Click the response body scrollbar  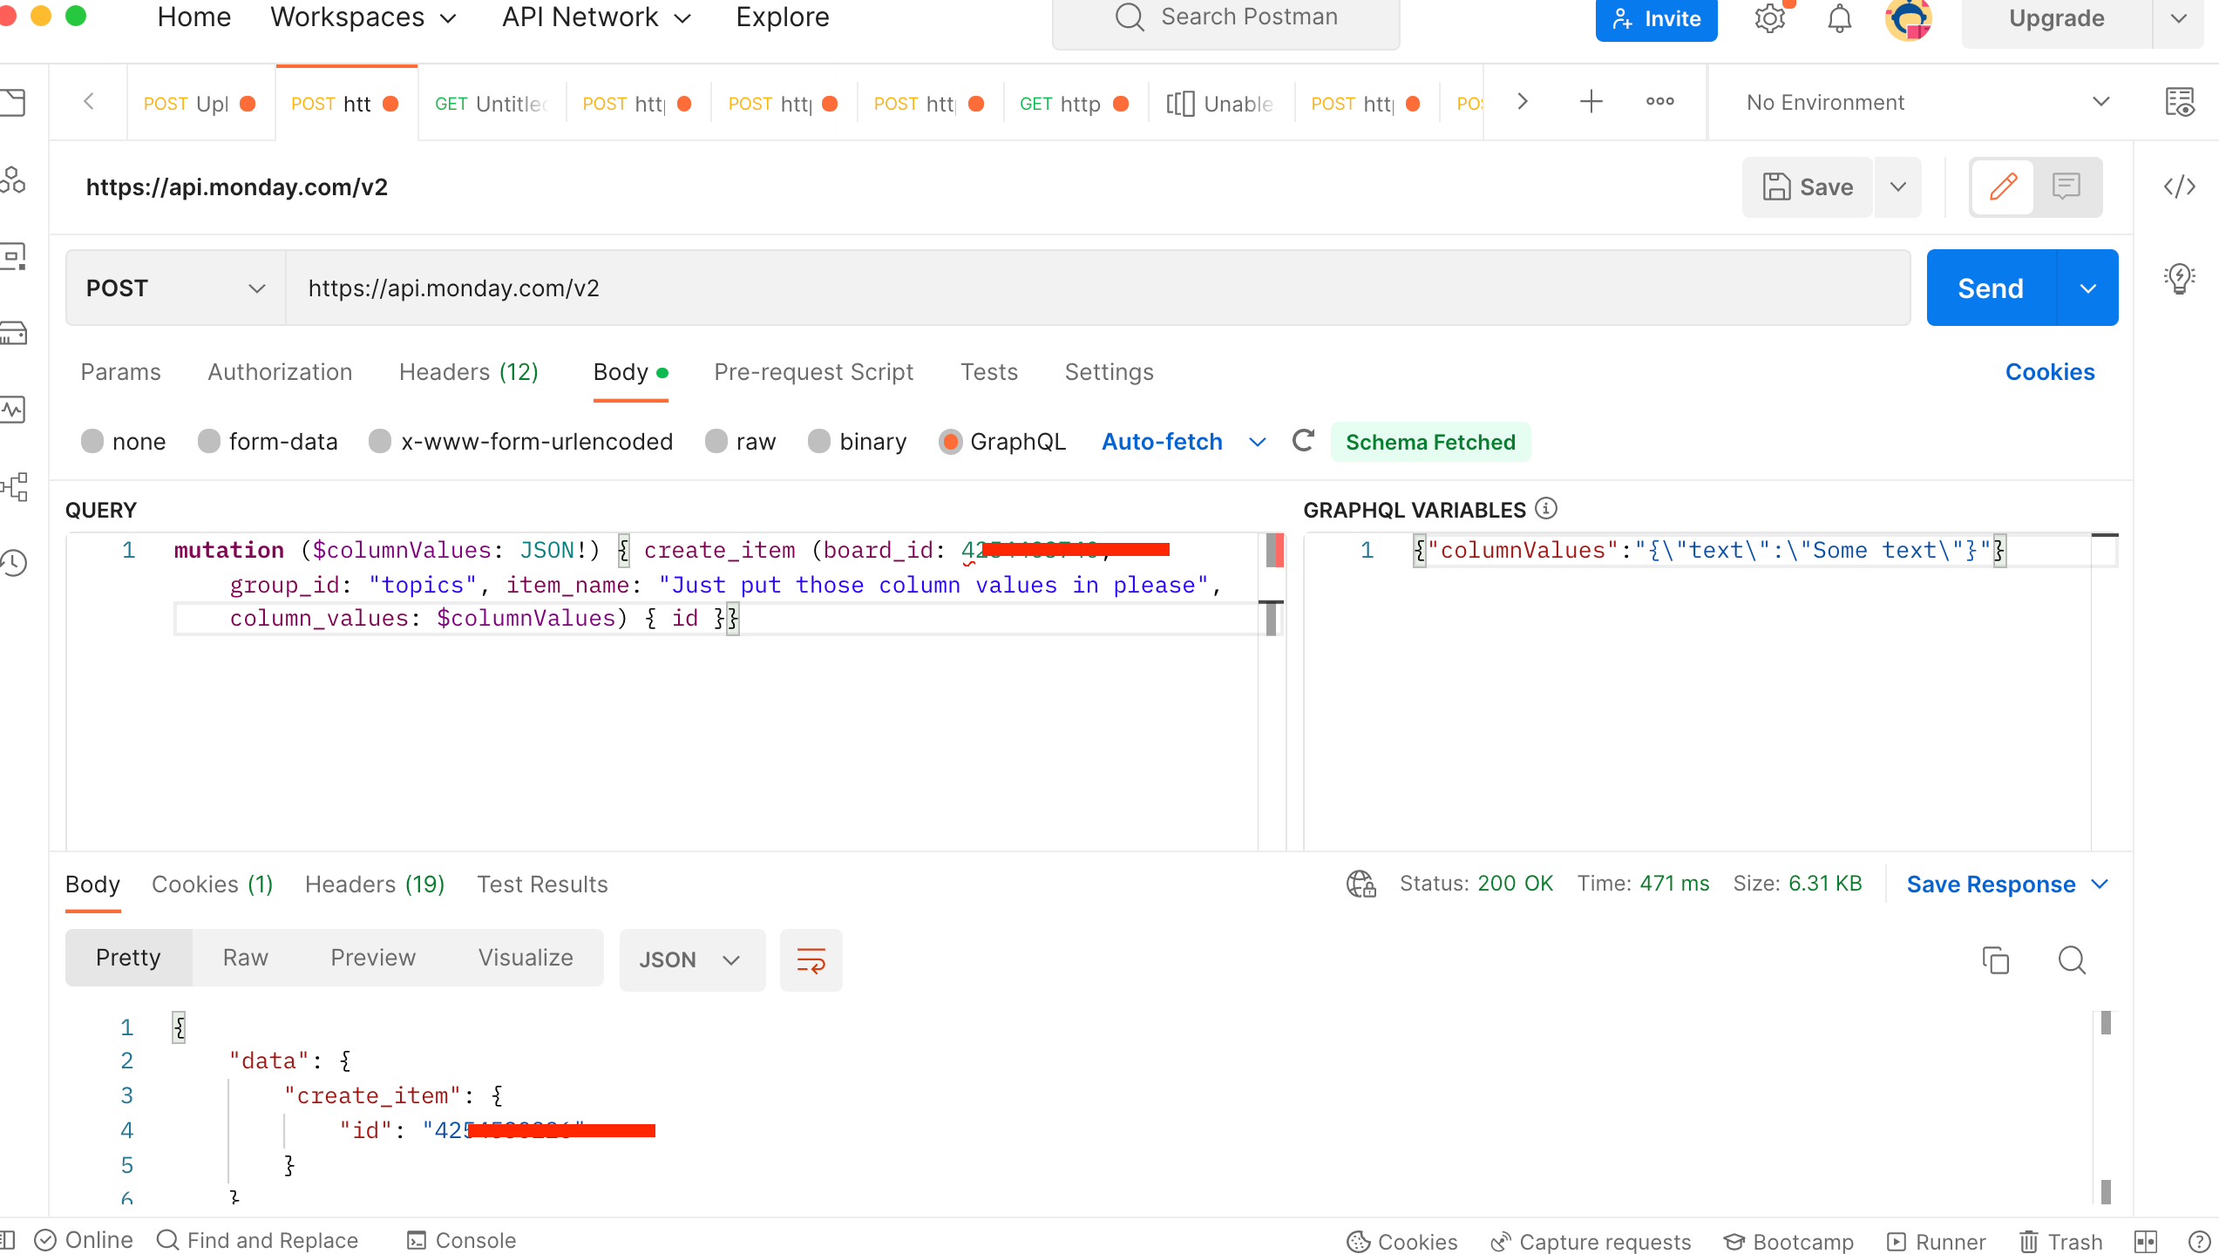(x=2106, y=1107)
